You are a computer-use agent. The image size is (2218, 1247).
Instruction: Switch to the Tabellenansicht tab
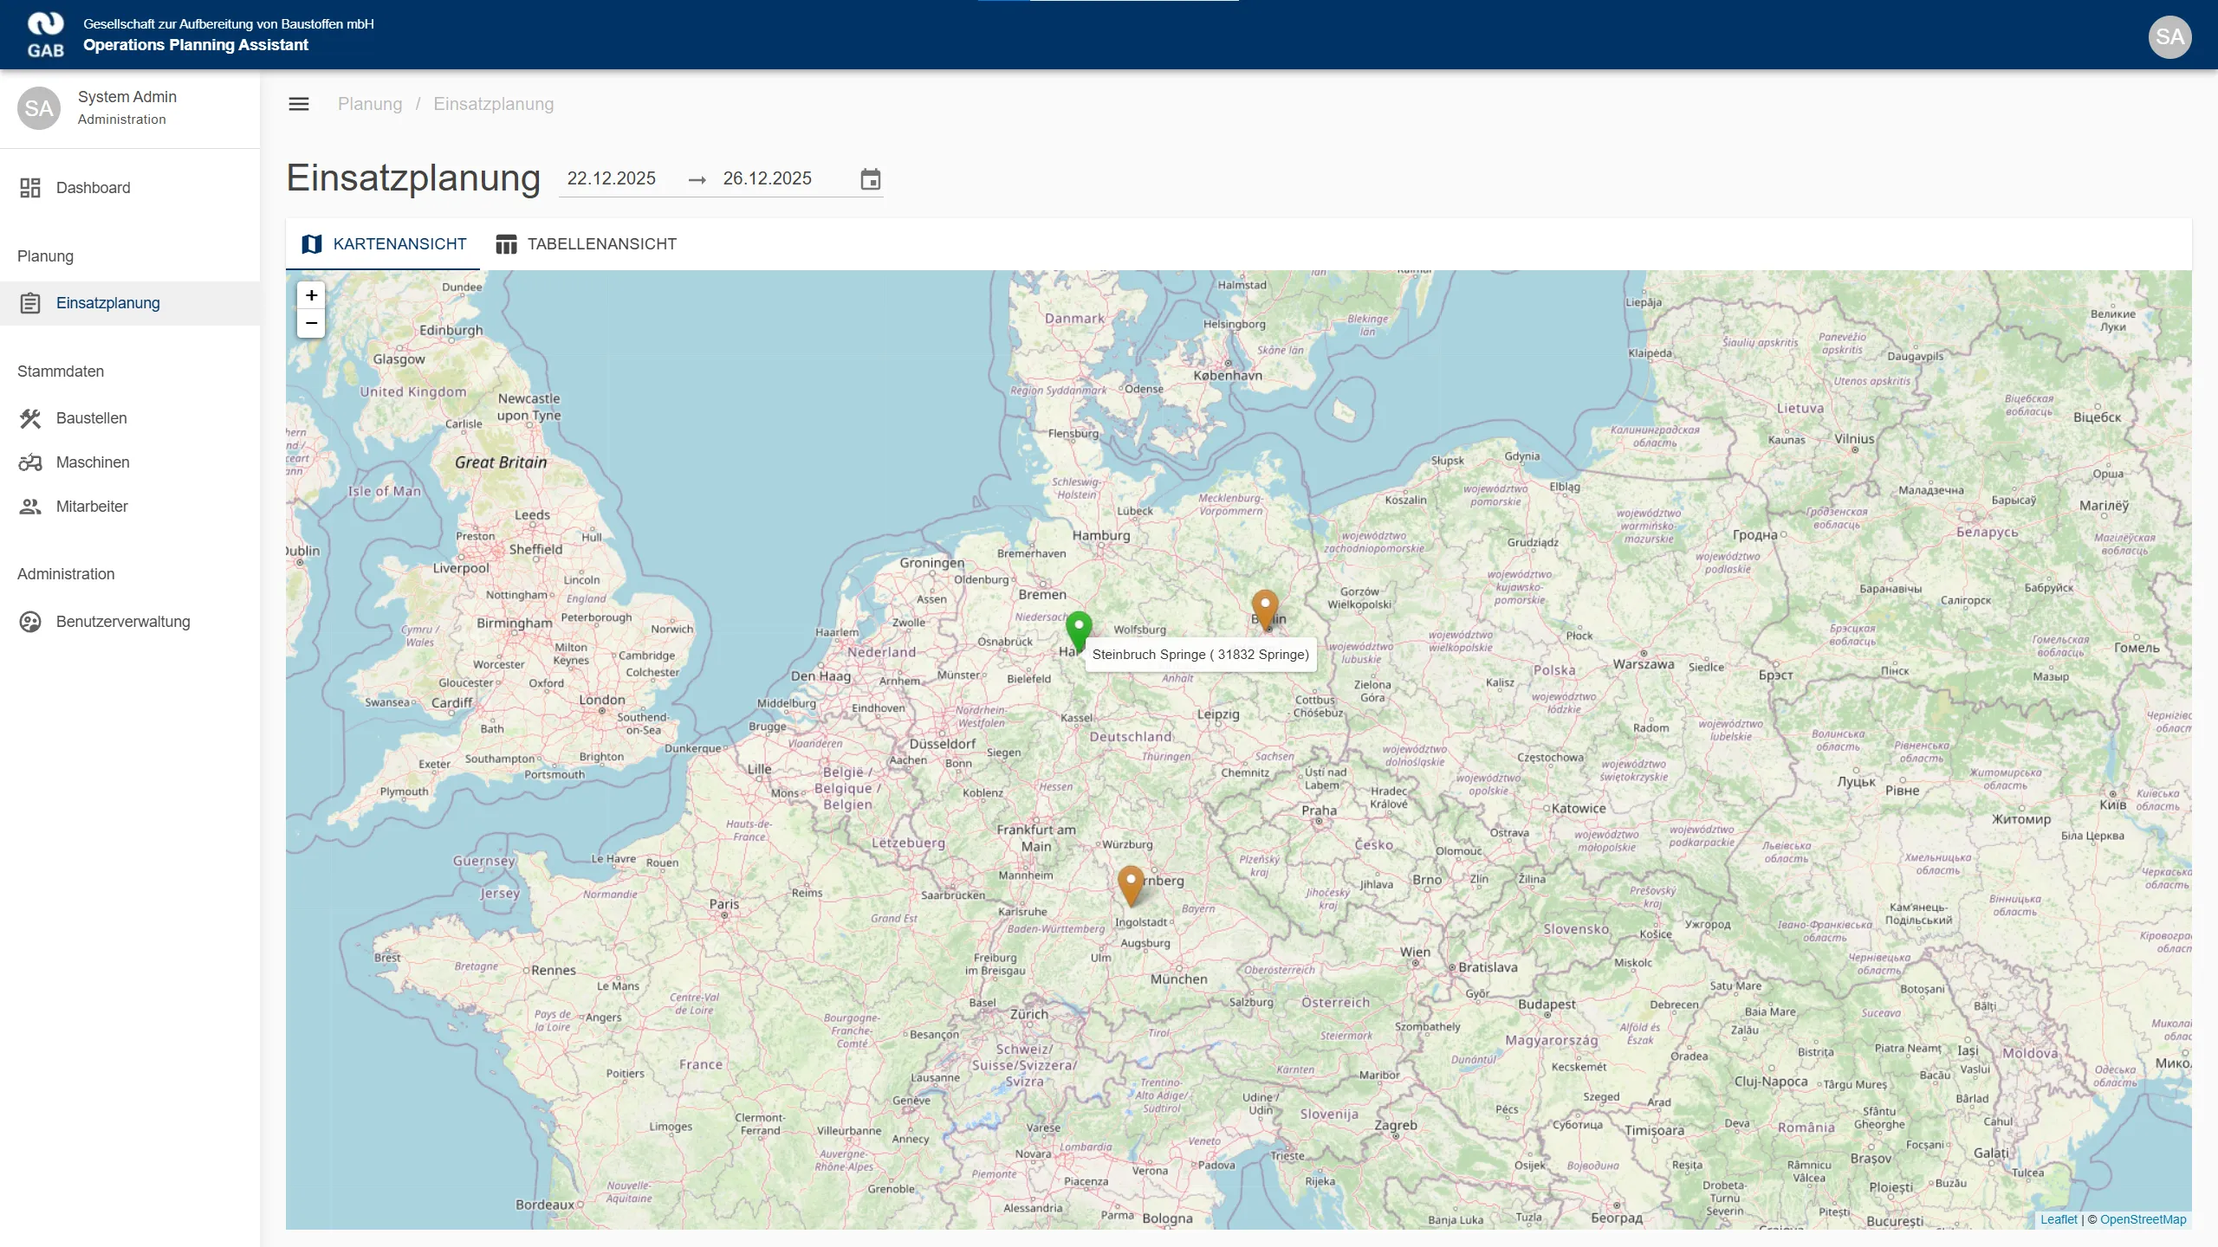[x=586, y=244]
